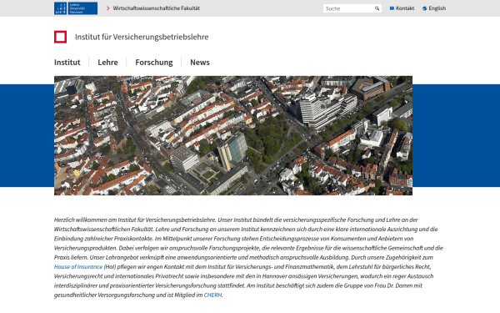
Task: Click the globe icon beside English
Action: tap(424, 8)
